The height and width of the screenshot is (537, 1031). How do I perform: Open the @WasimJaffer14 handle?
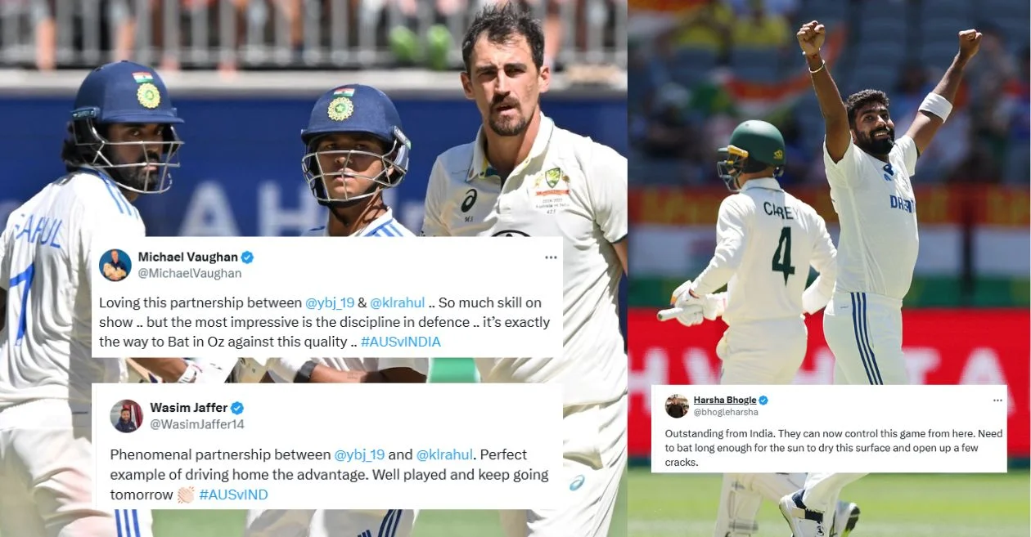coord(197,424)
